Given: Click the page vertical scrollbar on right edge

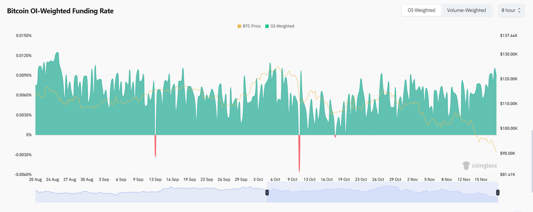Looking at the screenshot, I should click(x=532, y=161).
